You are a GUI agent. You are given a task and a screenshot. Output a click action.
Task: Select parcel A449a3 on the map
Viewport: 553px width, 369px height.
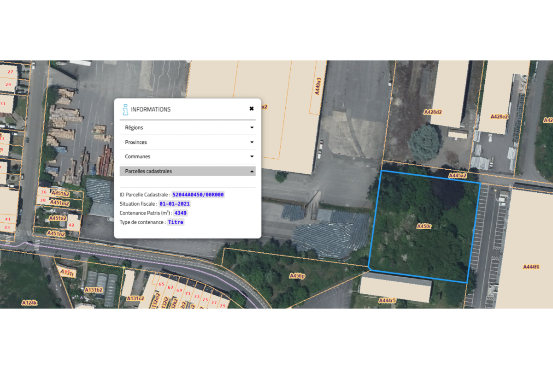pyautogui.click(x=318, y=86)
